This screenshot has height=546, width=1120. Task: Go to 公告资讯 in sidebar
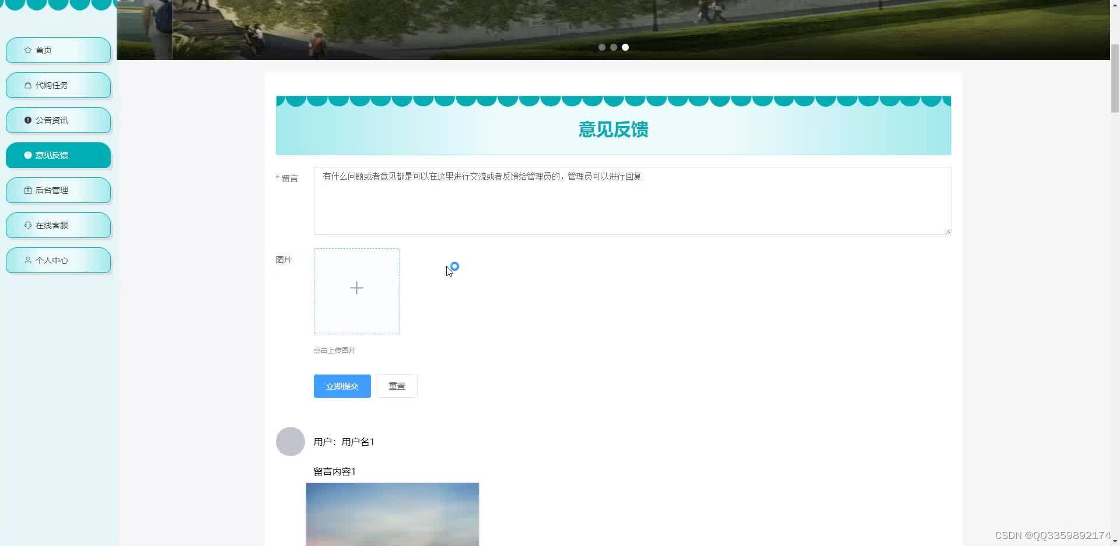(58, 120)
